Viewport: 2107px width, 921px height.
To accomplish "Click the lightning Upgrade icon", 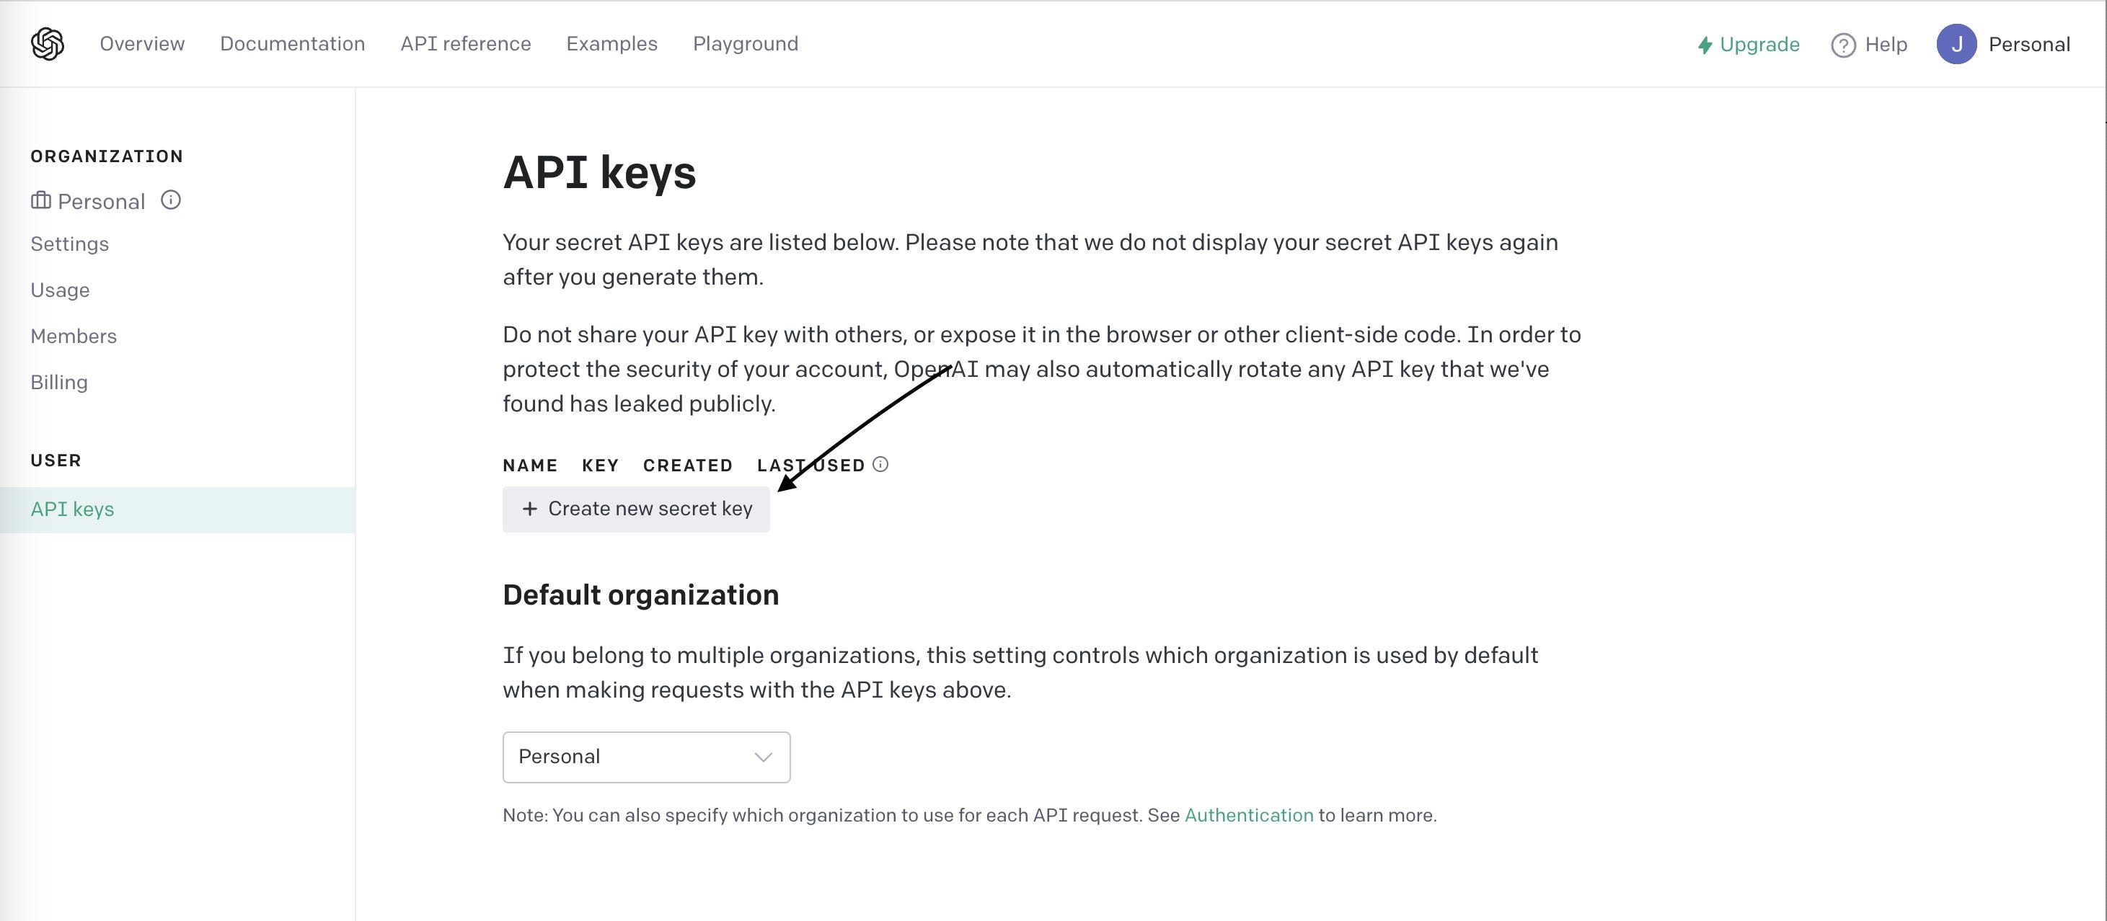I will [1705, 44].
